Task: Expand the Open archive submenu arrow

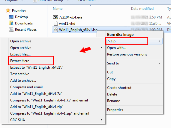Action: click(x=101, y=48)
